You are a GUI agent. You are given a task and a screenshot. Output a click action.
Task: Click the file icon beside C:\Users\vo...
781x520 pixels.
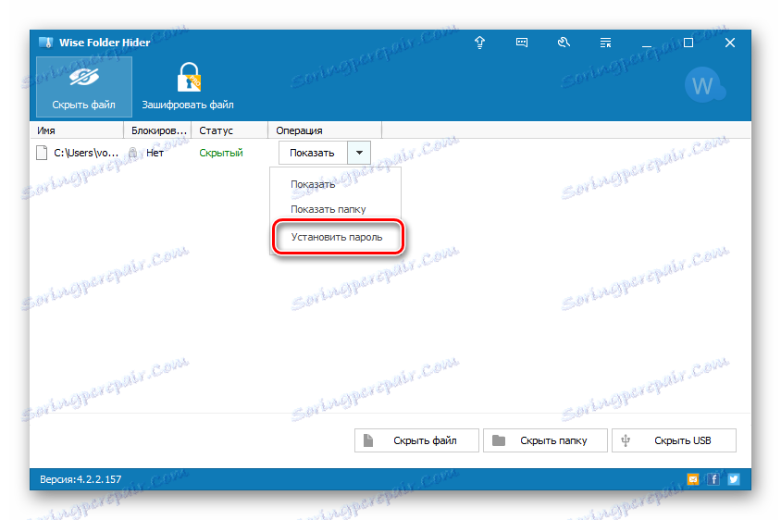click(x=42, y=153)
